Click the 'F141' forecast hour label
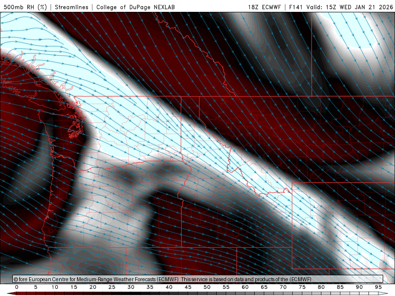Screen dimensions: 395x296 coord(296,7)
